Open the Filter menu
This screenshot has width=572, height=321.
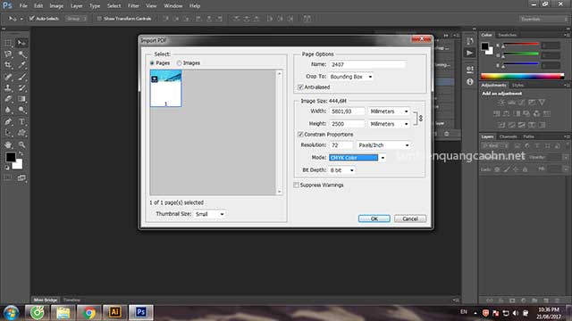pyautogui.click(x=133, y=6)
